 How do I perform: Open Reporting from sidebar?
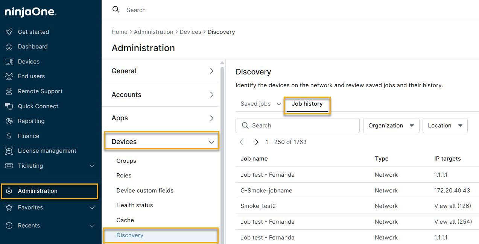click(x=31, y=121)
